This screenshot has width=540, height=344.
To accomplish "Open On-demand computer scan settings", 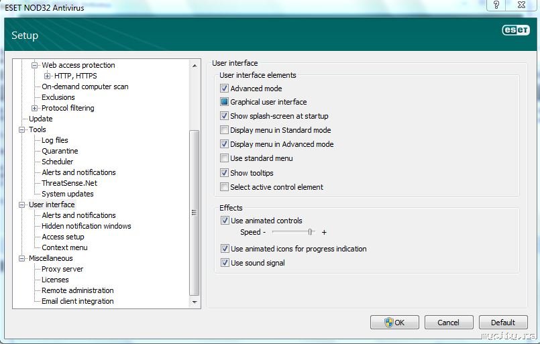I will 85,87.
